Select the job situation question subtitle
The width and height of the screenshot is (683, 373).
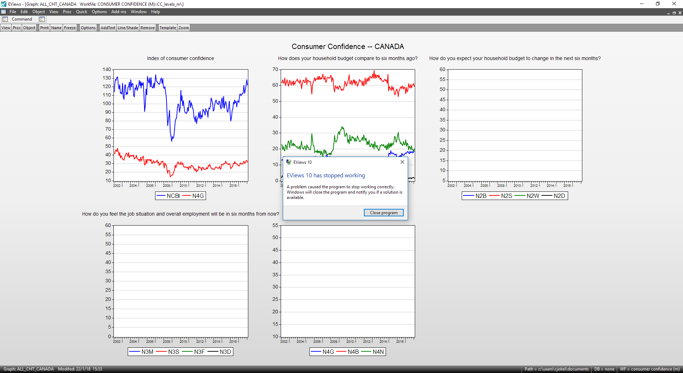180,214
